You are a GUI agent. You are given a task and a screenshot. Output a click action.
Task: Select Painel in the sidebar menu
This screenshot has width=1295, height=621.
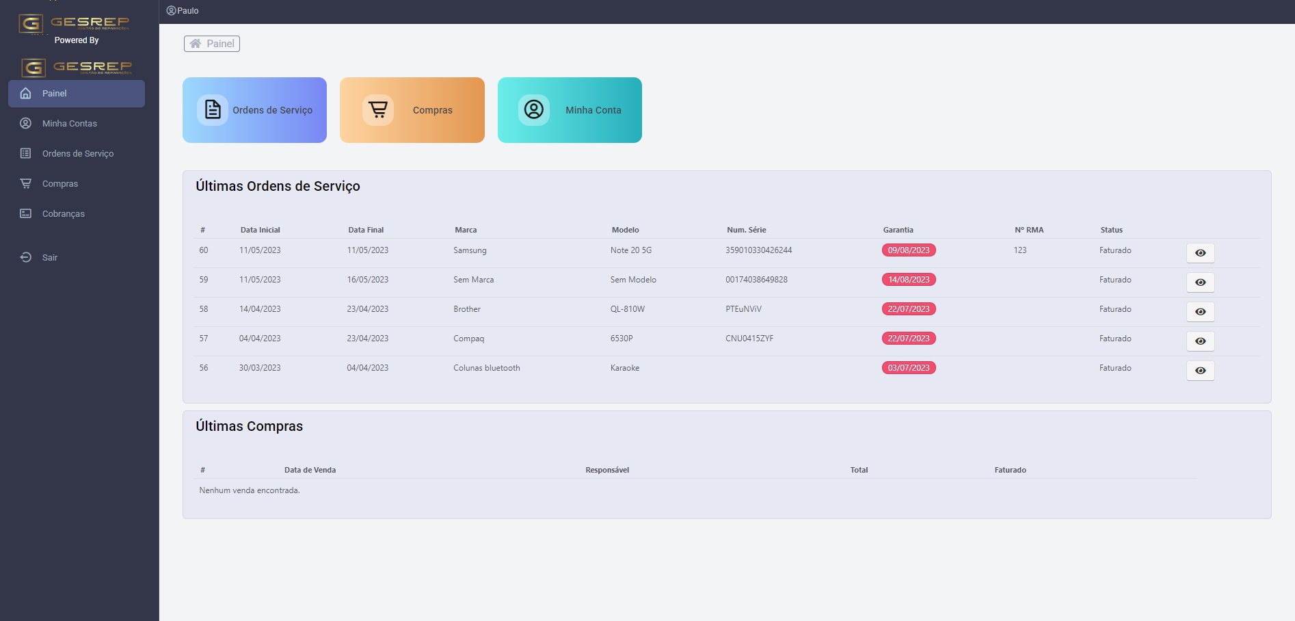pos(77,93)
